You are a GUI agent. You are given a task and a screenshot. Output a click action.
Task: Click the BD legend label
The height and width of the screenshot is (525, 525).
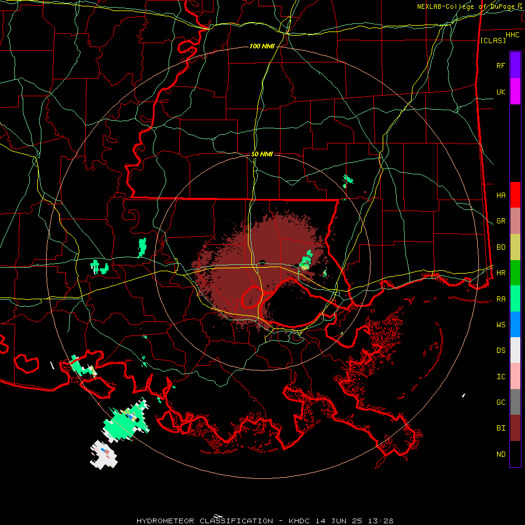click(x=501, y=247)
